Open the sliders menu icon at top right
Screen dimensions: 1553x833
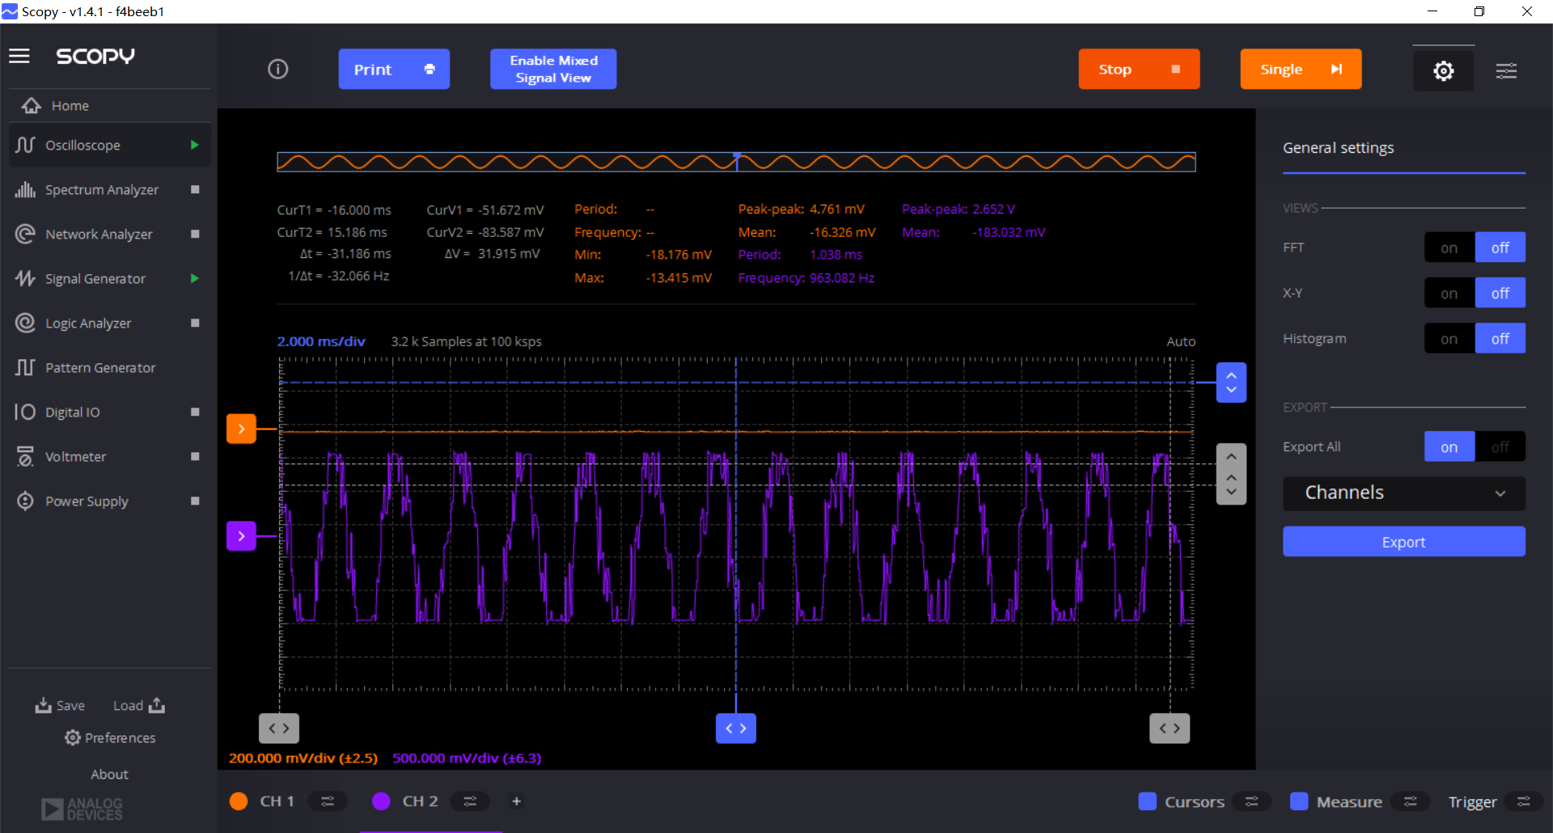coord(1506,70)
